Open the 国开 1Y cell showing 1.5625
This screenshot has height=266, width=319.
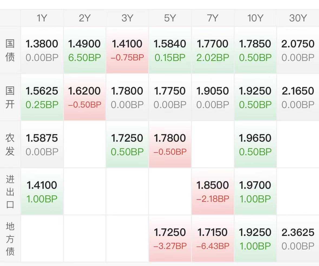coord(42,97)
